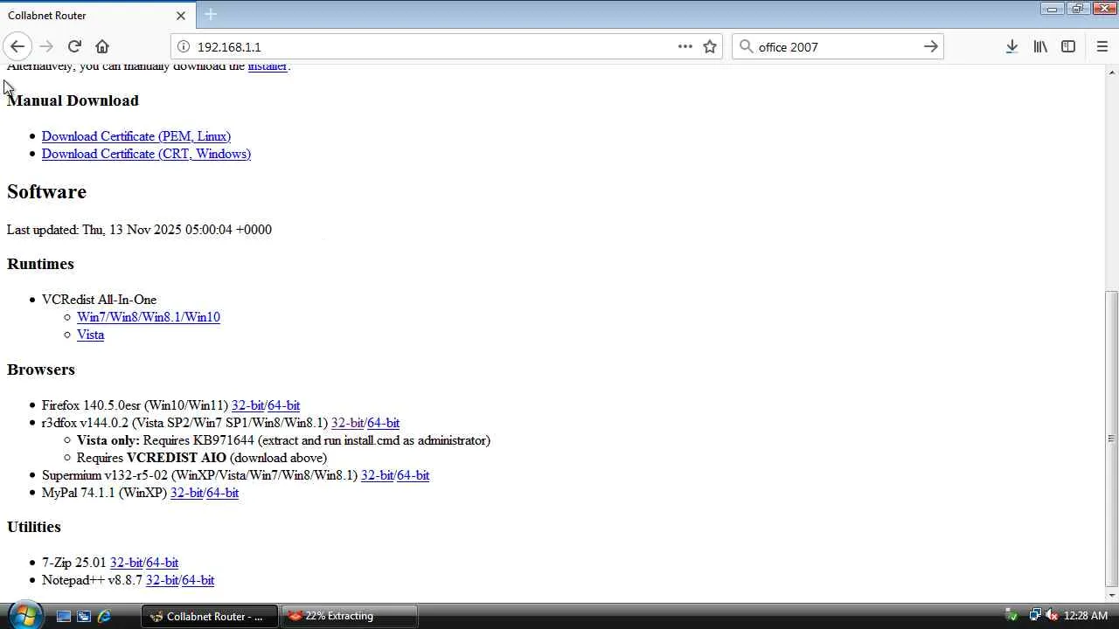This screenshot has width=1119, height=629.
Task: Switch to Collabnet Router taskbar button
Action: point(210,616)
